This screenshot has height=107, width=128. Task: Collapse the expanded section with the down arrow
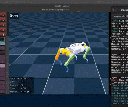(x=3, y=35)
